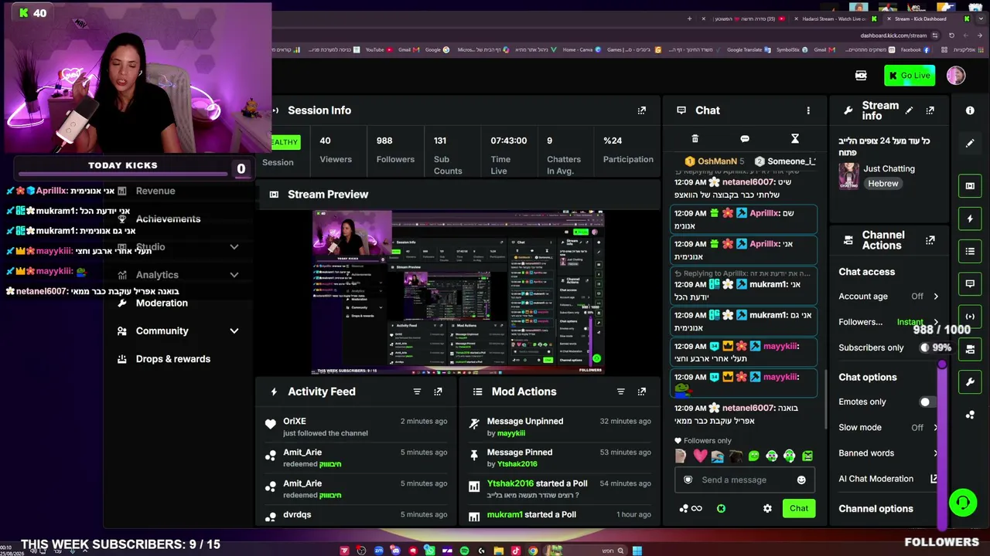
Task: Click the Stream Preview video thumbnail
Action: pyautogui.click(x=458, y=292)
